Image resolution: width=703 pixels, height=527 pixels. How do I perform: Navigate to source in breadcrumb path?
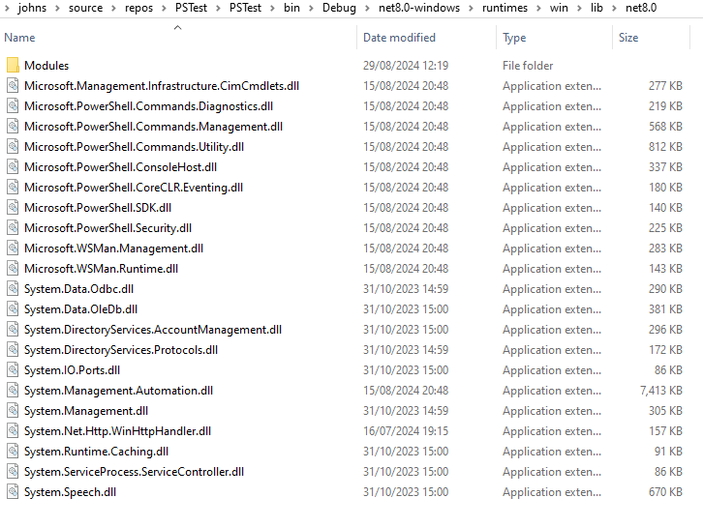tap(85, 8)
